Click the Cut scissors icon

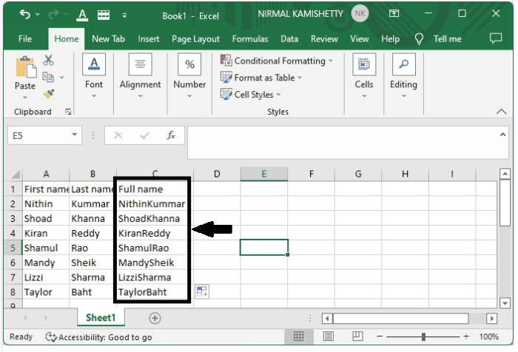pos(49,61)
